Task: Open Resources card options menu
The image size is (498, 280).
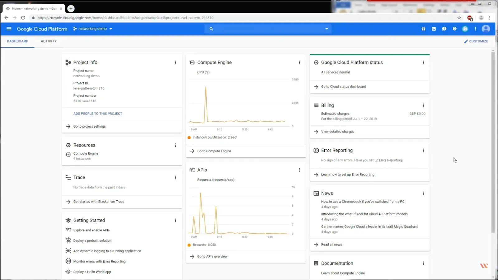Action: tap(176, 145)
